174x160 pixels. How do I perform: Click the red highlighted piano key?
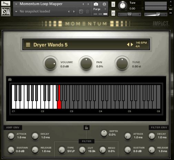pos(59,97)
